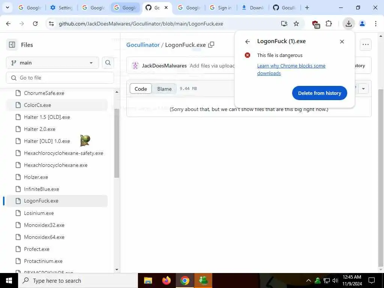Open the main branch dropdown
The image size is (384, 288).
(52, 63)
